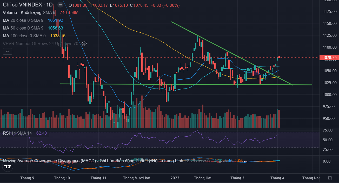
Task: Click the Tháng Năm time axis label
Action: point(311,178)
